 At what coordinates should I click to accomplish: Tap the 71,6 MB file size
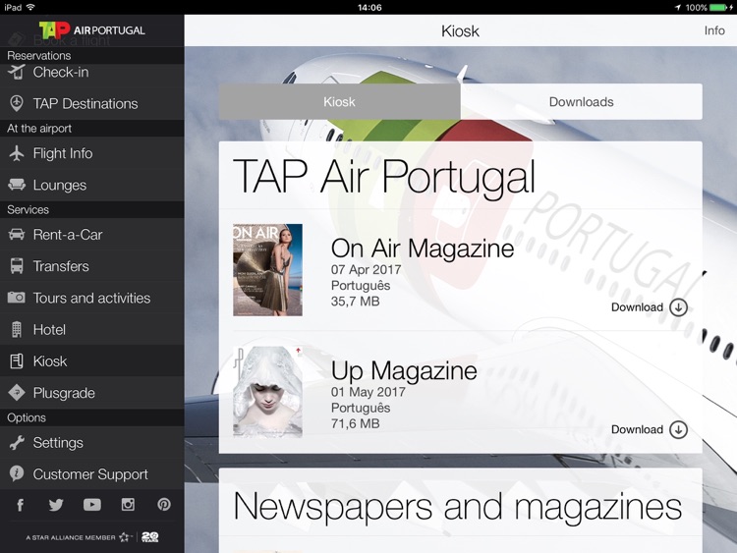click(355, 423)
